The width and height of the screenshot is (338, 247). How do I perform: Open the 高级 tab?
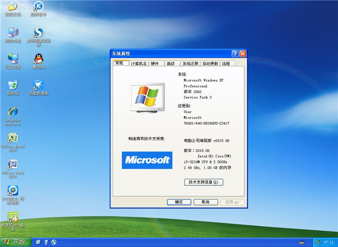point(170,63)
